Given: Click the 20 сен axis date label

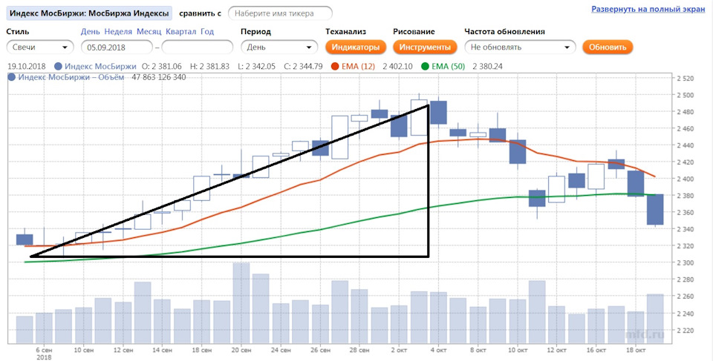Looking at the screenshot, I should click(241, 350).
